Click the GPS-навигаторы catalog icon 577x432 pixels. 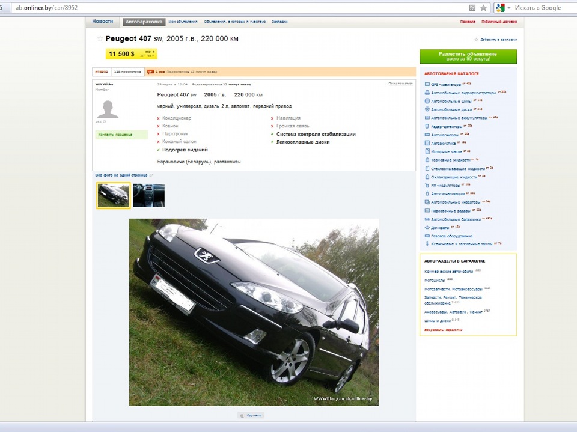pyautogui.click(x=427, y=84)
